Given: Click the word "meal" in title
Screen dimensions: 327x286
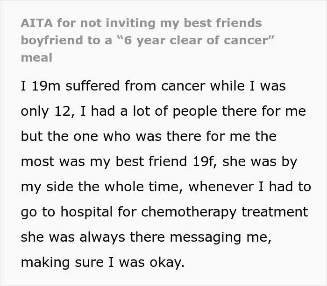Looking at the screenshot, I should click(36, 58).
